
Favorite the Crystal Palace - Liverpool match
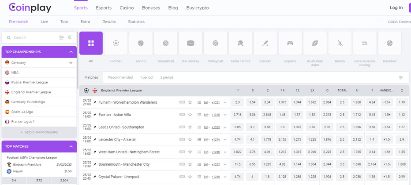click(191, 177)
